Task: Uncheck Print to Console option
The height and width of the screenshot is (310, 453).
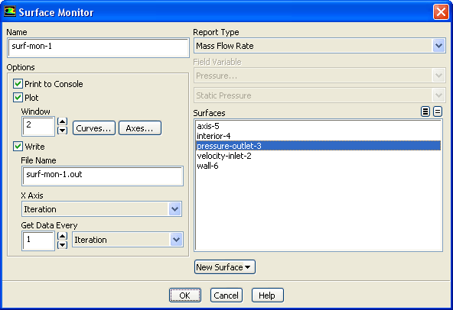Action: 18,84
